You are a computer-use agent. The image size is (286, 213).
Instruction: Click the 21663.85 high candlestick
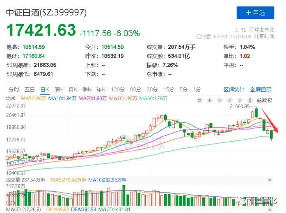[256, 113]
